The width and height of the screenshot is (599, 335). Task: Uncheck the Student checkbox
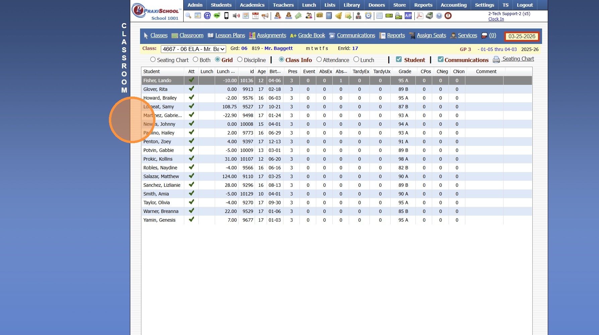pyautogui.click(x=399, y=59)
